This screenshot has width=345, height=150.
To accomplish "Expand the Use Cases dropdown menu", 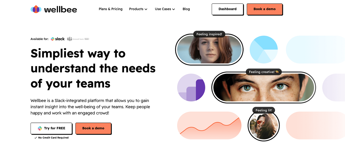I will [x=165, y=9].
